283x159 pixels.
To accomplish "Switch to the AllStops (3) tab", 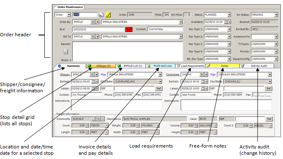I will [101, 66].
